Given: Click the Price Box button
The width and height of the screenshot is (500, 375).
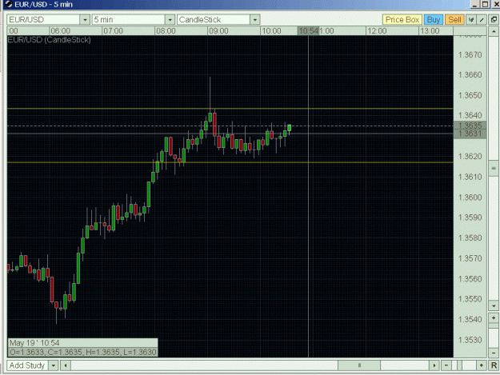Looking at the screenshot, I should (402, 20).
